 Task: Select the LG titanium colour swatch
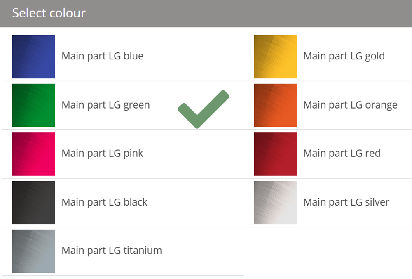33,251
